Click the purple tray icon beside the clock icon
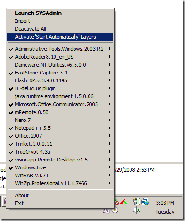Viewport: 185px width, 221px height. click(107, 210)
